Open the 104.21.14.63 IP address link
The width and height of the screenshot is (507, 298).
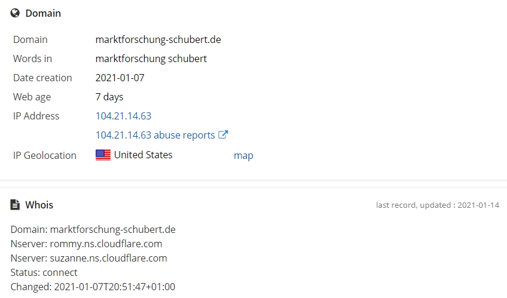[x=123, y=116]
